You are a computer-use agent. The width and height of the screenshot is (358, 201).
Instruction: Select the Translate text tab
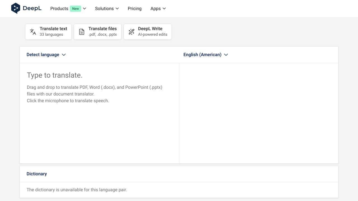click(48, 32)
